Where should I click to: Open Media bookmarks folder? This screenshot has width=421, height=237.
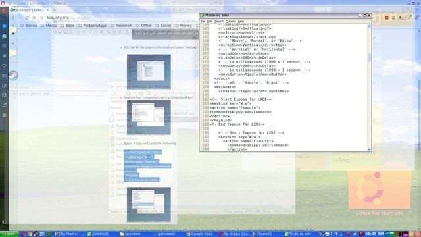[x=49, y=26]
